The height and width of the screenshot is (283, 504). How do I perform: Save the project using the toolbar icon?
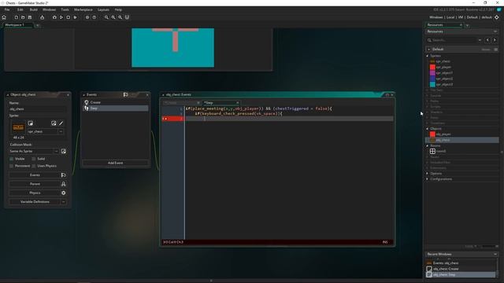click(x=30, y=17)
